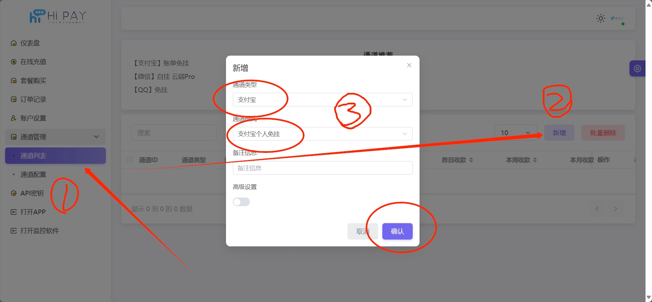Viewport: 652px width, 302px height.
Task: Click the 新增 button above the table
Action: [559, 133]
